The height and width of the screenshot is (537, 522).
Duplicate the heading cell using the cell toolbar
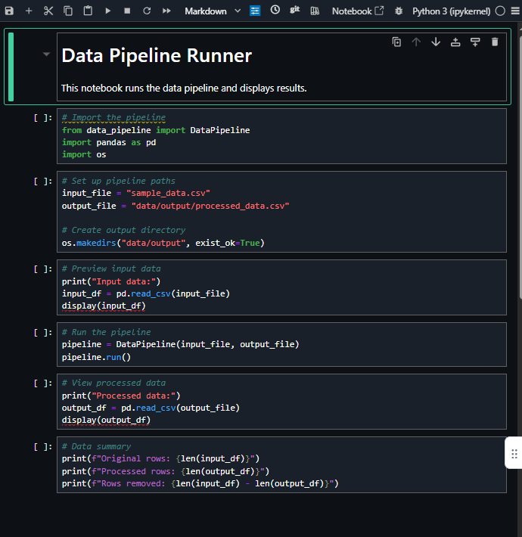tap(396, 42)
